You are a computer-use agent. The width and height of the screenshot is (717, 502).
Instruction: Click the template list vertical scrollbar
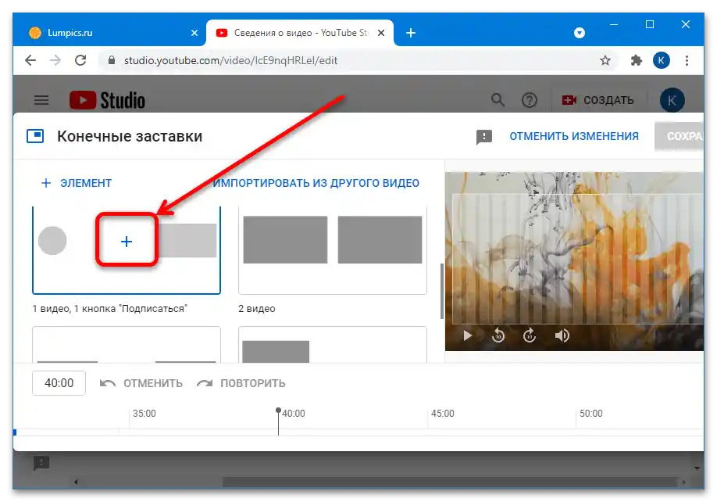pos(442,291)
